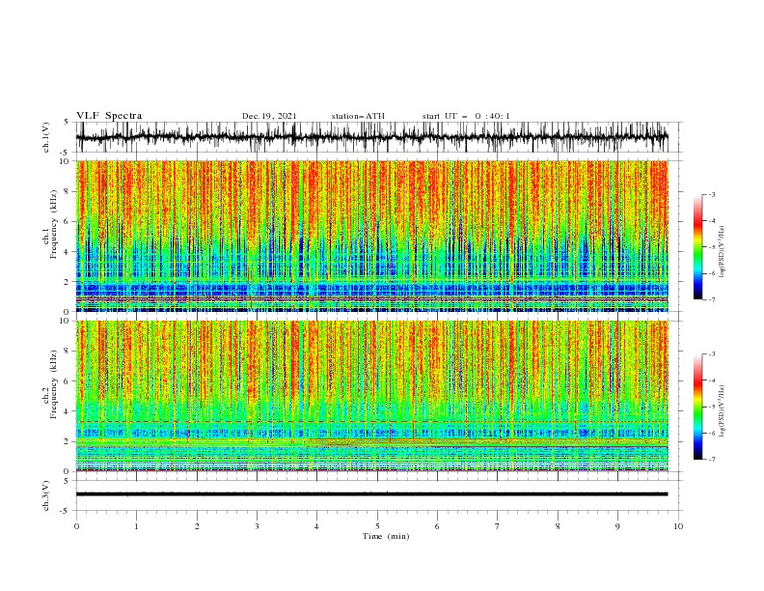
Task: Click the "10" kHz tick of ch.2 spectrogram
Action: point(67,321)
